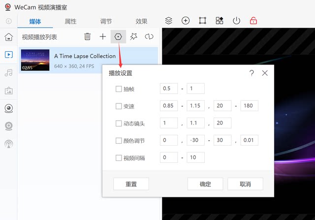The height and width of the screenshot is (220, 315).
Task: Click the 抽帧 maximum field 1
Action: (x=196, y=89)
